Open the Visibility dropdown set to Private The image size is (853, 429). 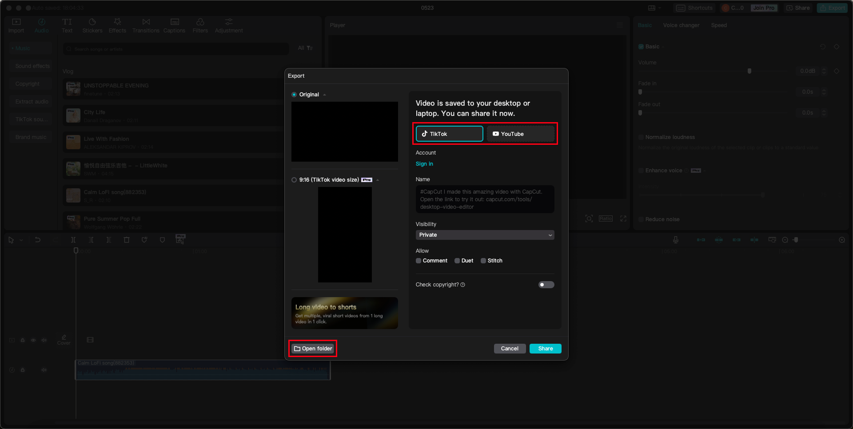485,235
